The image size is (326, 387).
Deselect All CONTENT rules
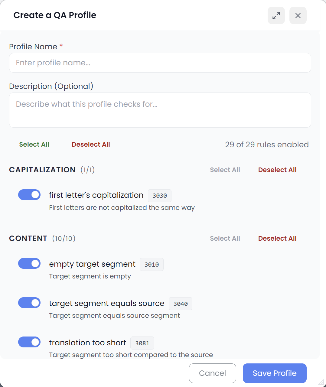click(x=277, y=238)
